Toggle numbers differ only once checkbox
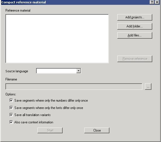This screenshot has height=142, width=161. tap(11, 100)
